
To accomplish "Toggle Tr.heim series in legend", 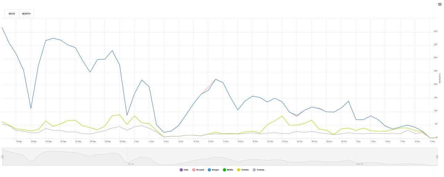I will [244, 170].
